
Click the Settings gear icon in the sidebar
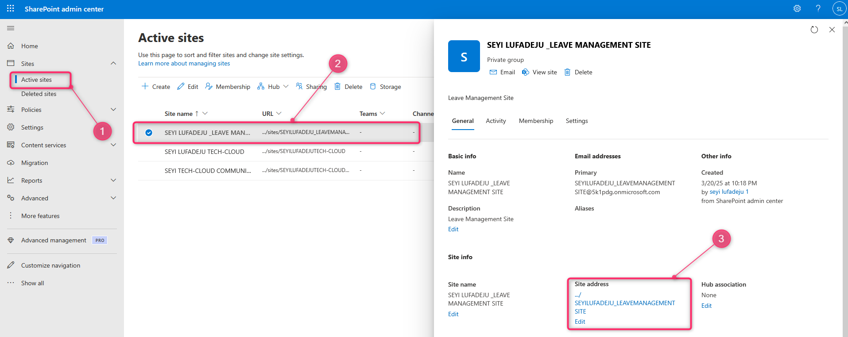pyautogui.click(x=11, y=127)
